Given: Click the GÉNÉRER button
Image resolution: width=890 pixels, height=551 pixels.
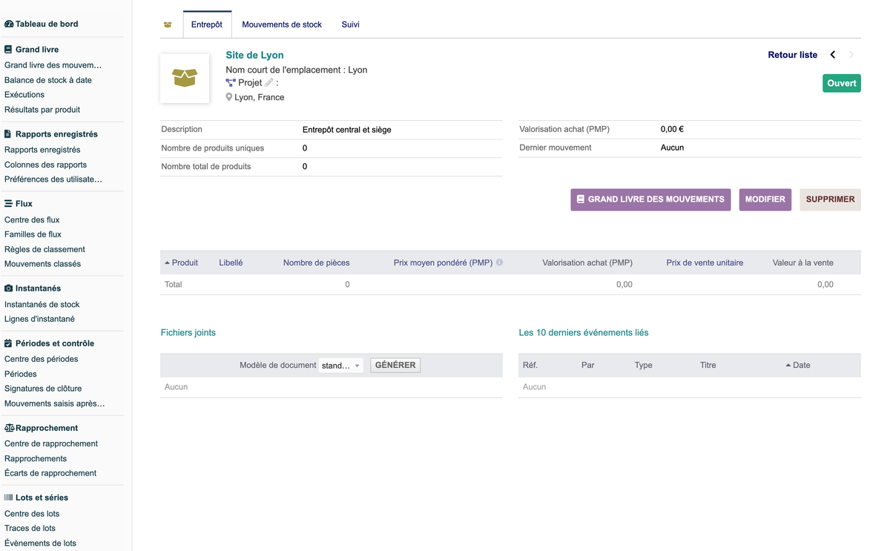Looking at the screenshot, I should [x=395, y=366].
